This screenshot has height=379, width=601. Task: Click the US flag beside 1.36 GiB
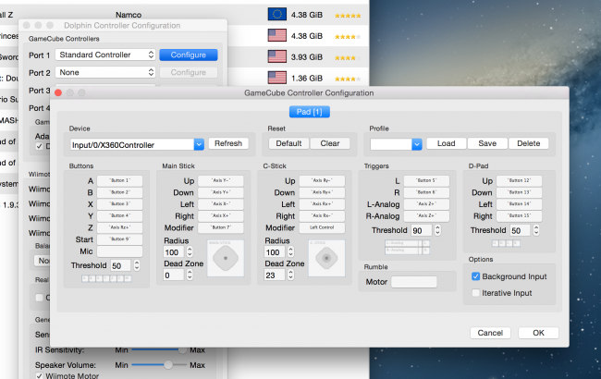276,78
